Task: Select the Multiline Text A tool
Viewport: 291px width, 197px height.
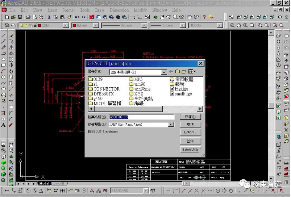Action: pyautogui.click(x=3, y=125)
